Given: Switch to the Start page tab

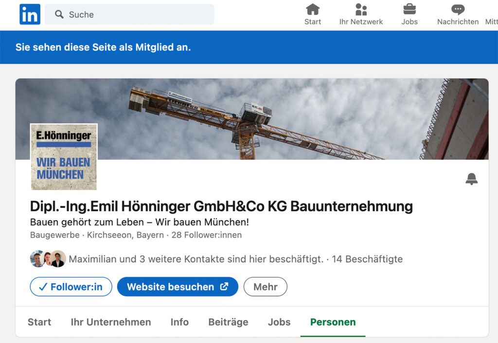Looking at the screenshot, I should coord(39,322).
